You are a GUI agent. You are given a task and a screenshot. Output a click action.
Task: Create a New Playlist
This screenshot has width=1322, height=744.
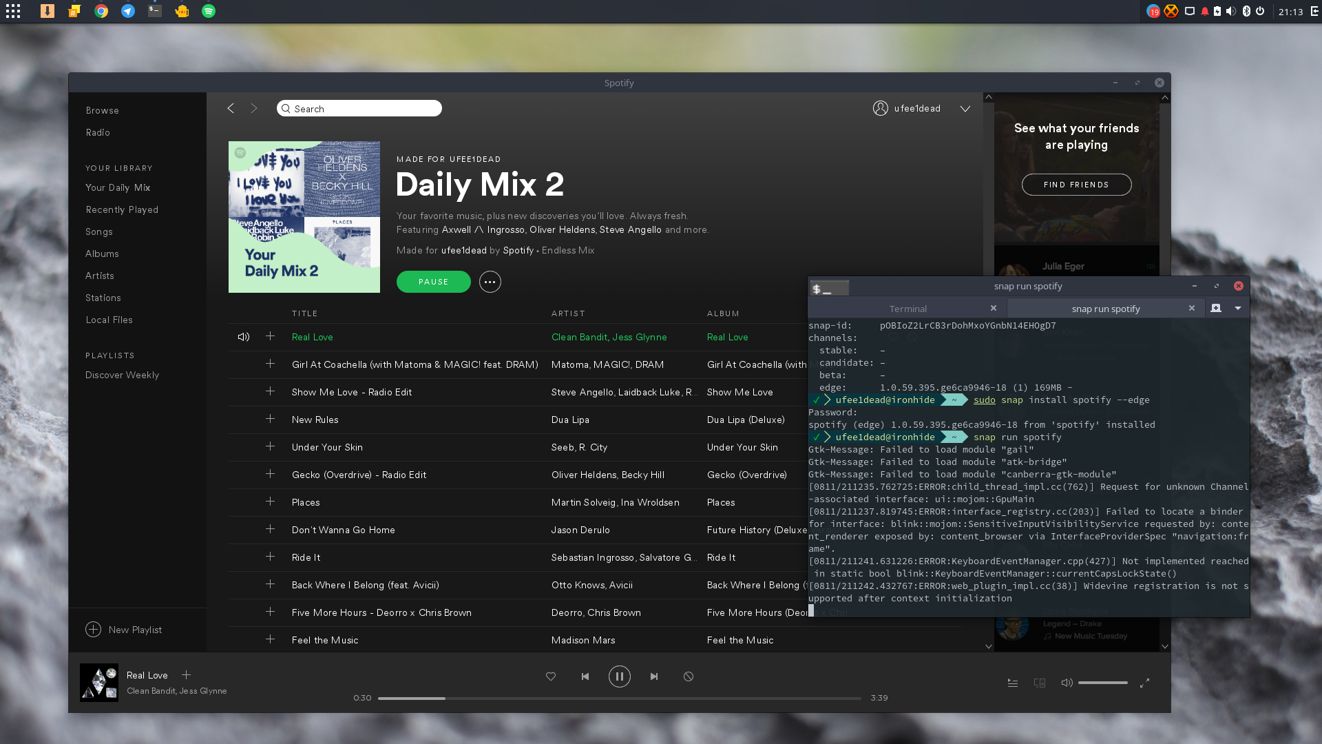(124, 630)
